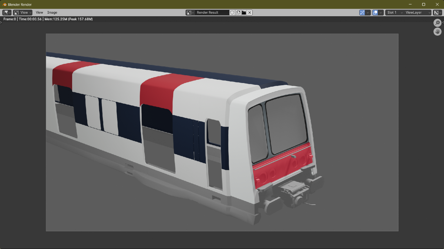
Task: Open image file with folder icon
Action: click(244, 13)
